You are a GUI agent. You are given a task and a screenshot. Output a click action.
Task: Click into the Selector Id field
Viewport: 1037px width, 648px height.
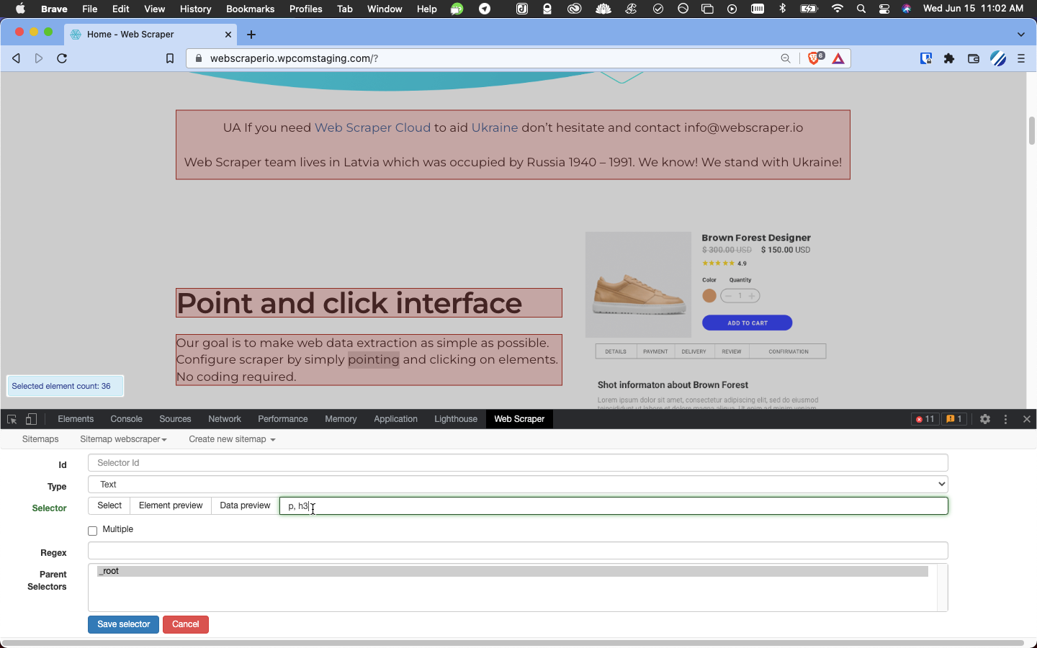517,463
